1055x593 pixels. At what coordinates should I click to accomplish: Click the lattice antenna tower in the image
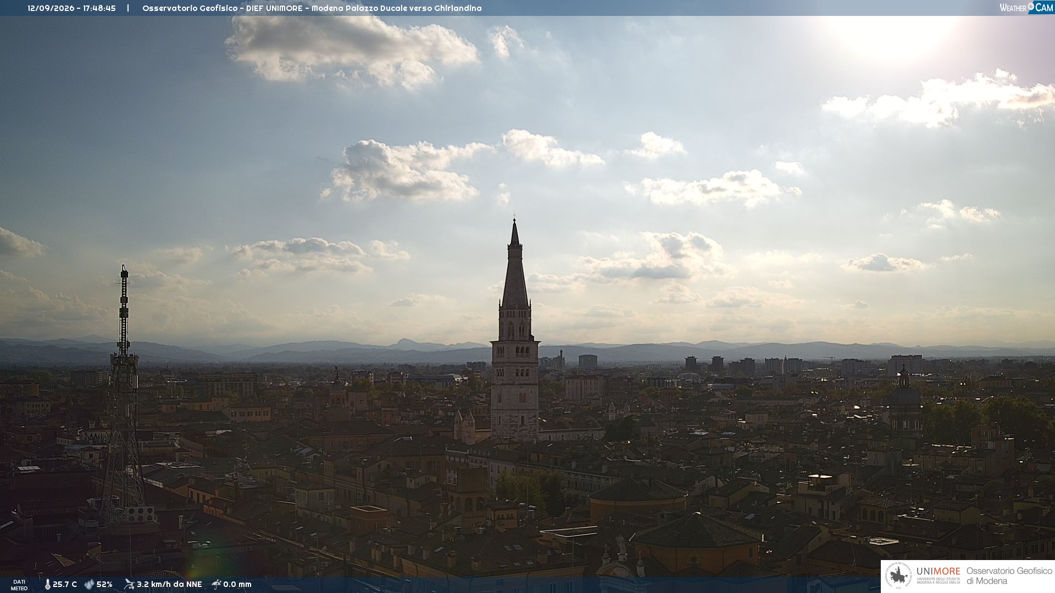coord(124,395)
